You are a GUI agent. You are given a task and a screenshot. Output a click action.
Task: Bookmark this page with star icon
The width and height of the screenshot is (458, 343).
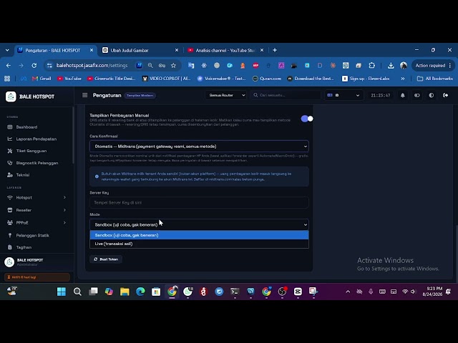[173, 65]
